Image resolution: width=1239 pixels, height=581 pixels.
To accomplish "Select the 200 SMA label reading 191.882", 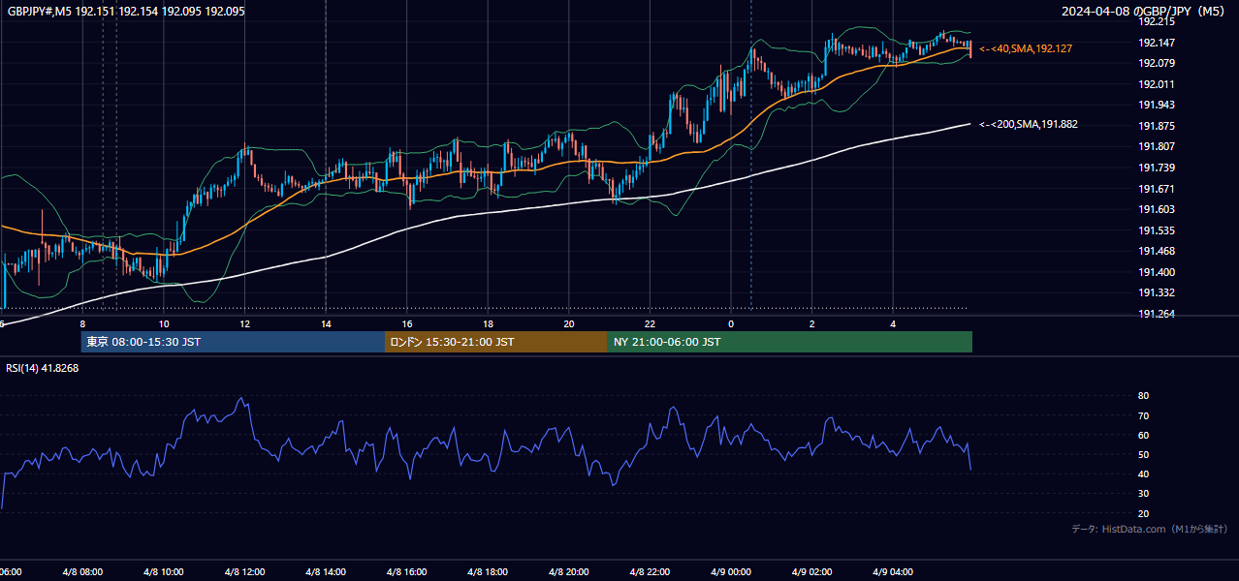I will (x=1029, y=124).
